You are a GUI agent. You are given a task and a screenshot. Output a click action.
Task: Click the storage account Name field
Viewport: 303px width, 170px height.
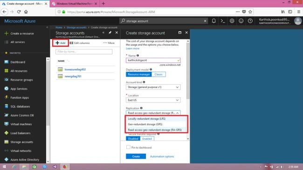point(153,60)
